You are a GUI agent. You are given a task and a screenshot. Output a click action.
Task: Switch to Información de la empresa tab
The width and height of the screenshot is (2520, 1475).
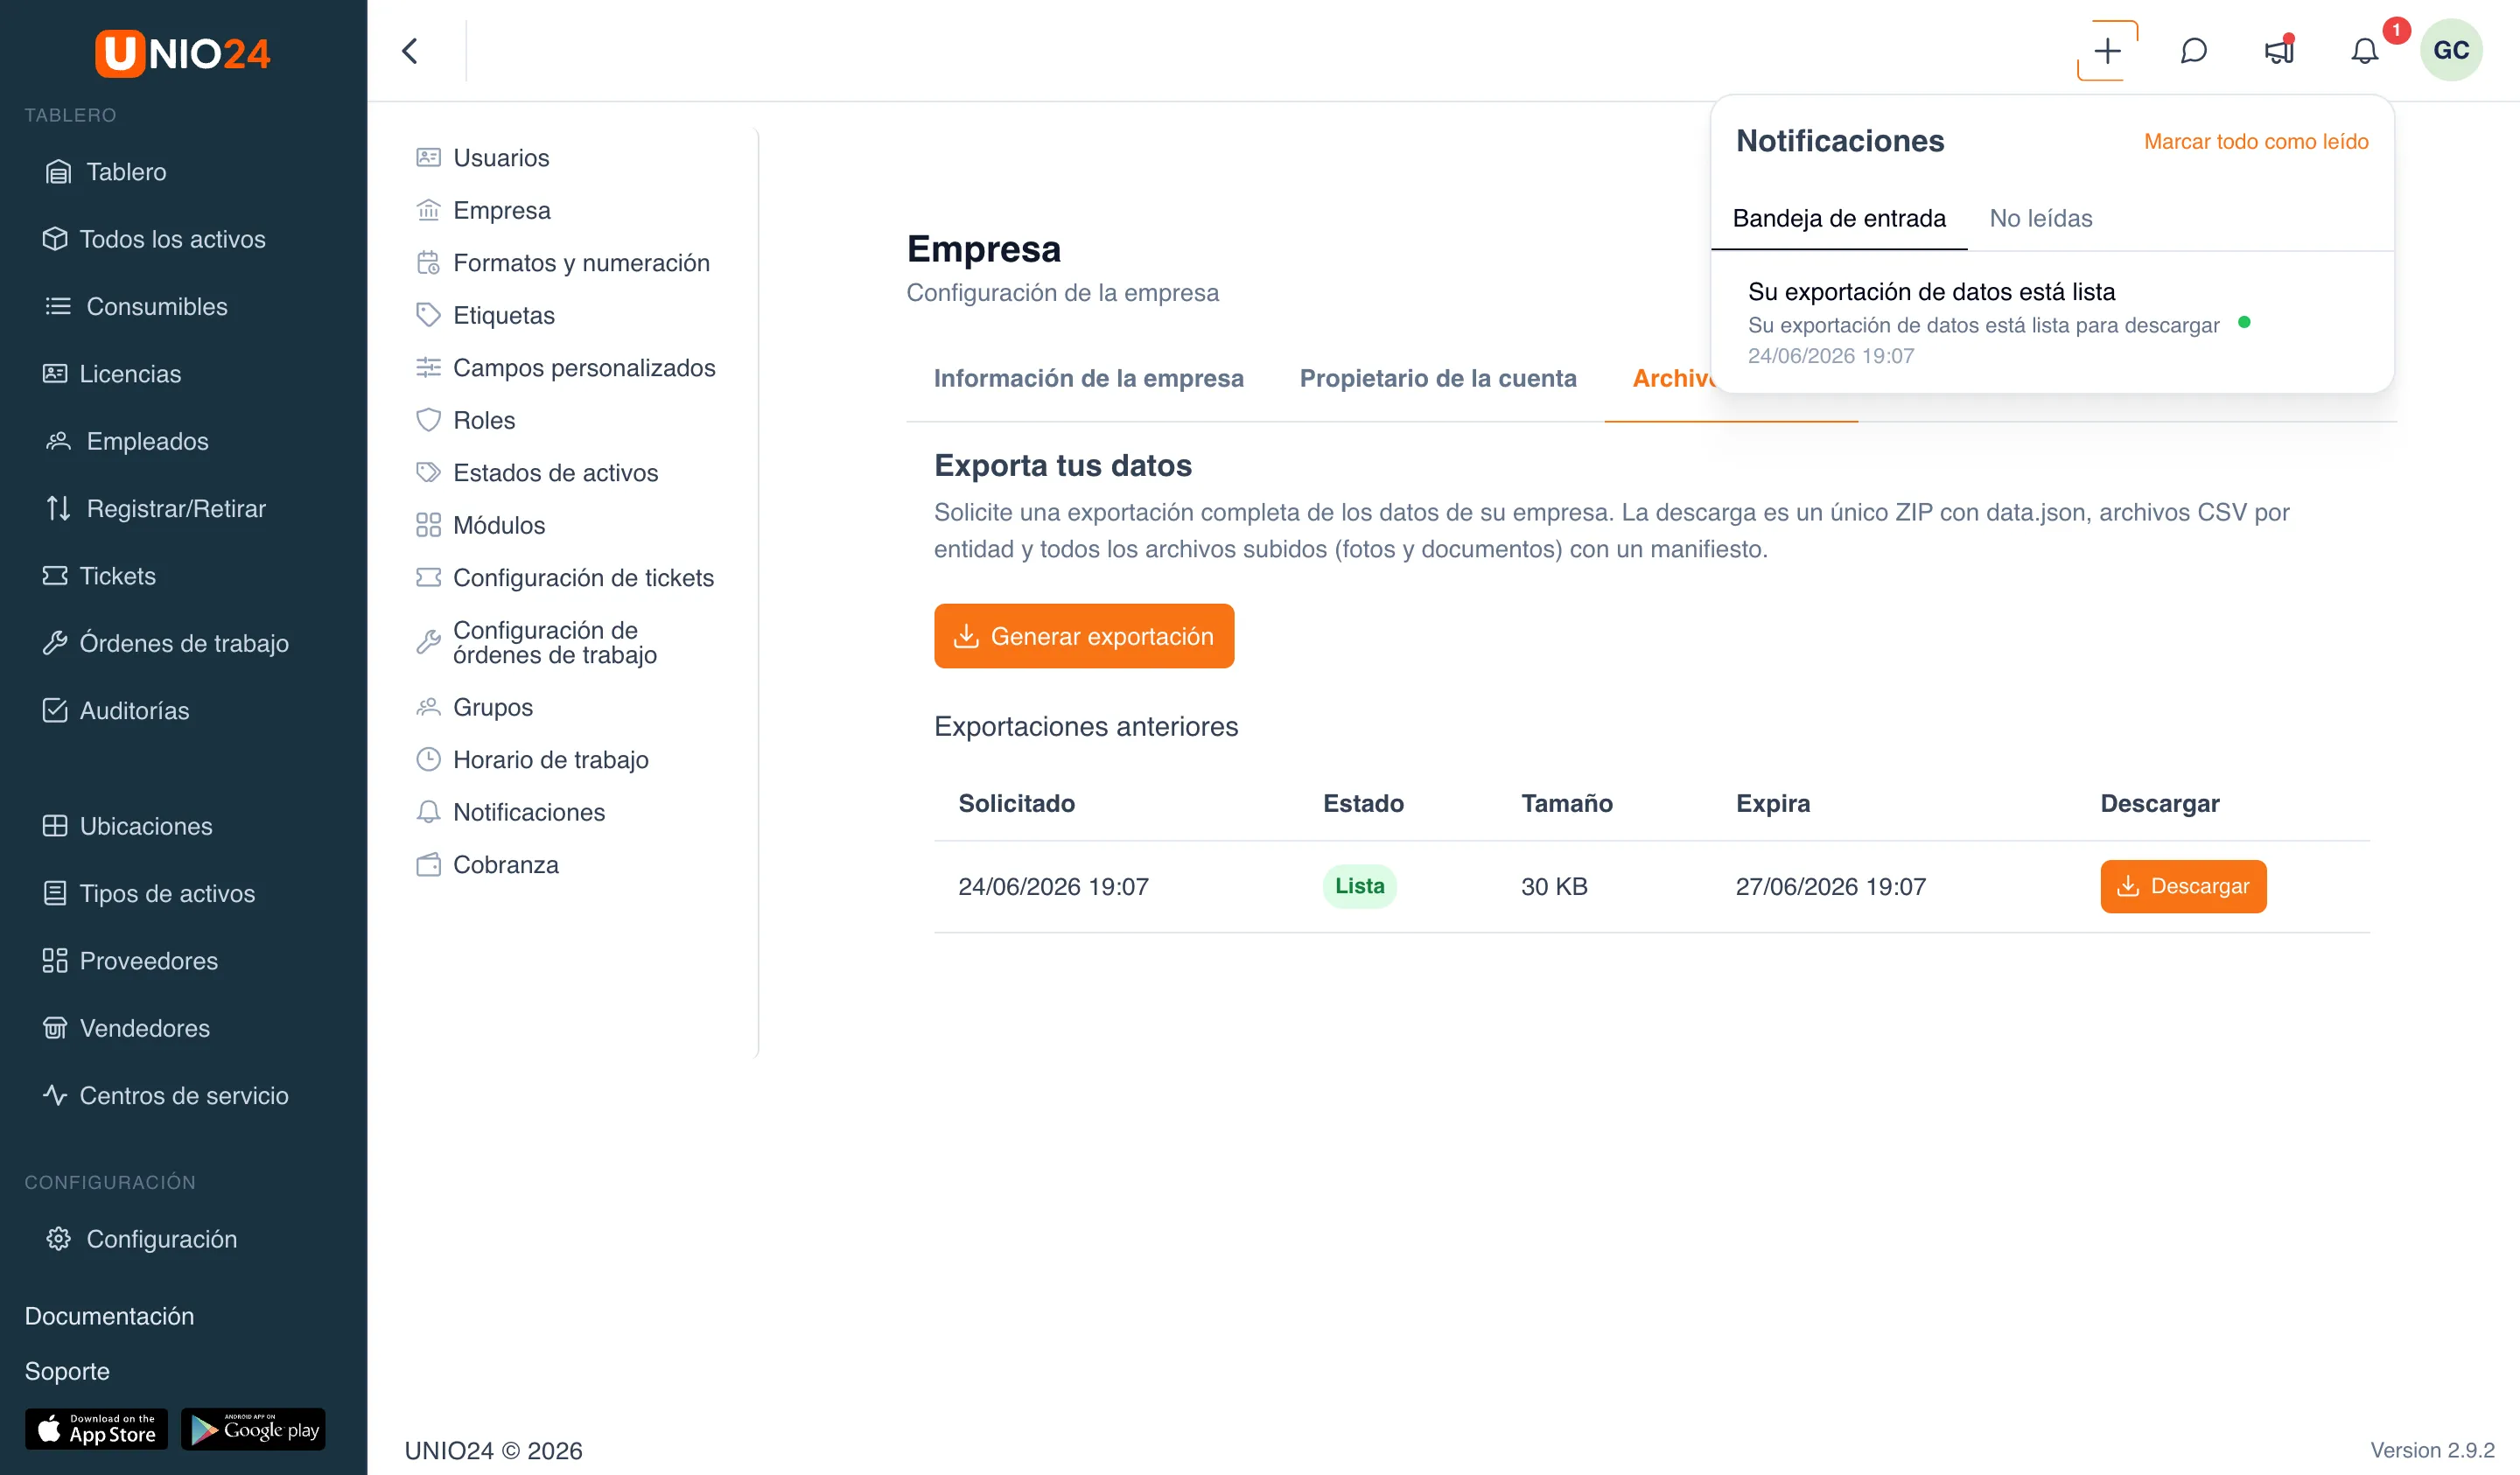coord(1088,379)
